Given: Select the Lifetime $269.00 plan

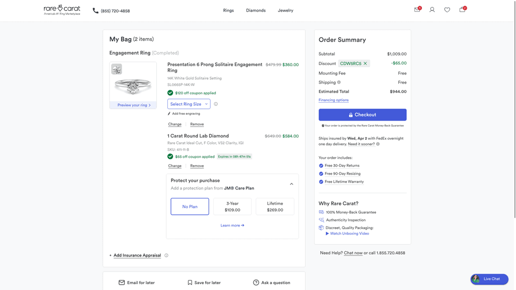Looking at the screenshot, I should [275, 206].
